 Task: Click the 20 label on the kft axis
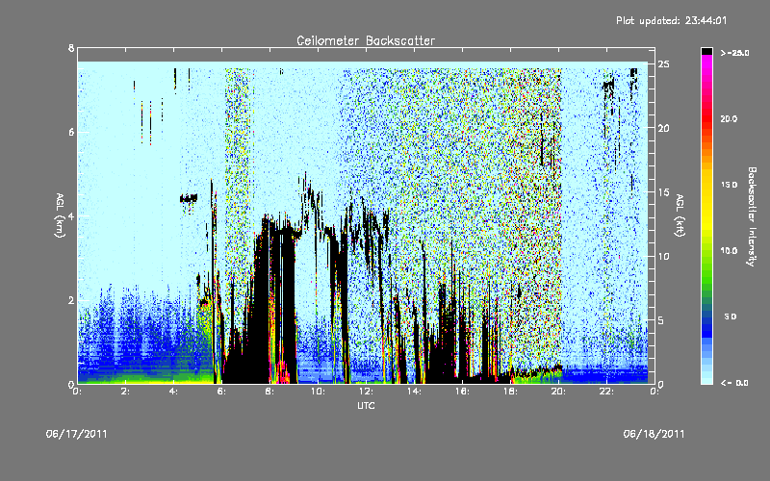click(x=664, y=129)
